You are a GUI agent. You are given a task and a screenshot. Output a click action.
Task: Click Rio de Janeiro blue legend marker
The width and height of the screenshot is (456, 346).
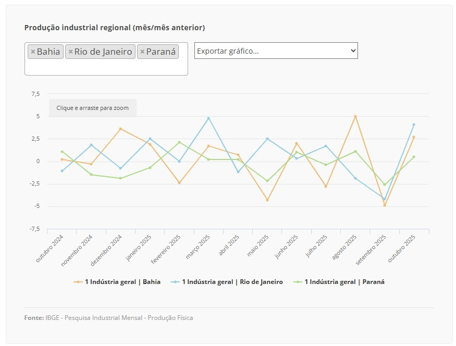175,282
